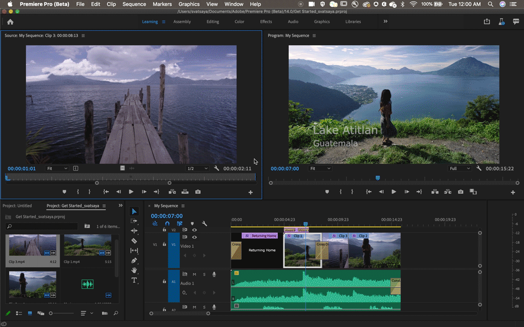Choose the Type tool

[134, 280]
